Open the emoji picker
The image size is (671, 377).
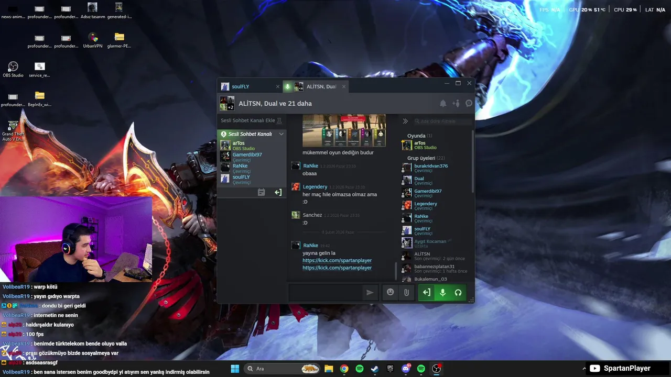(390, 292)
